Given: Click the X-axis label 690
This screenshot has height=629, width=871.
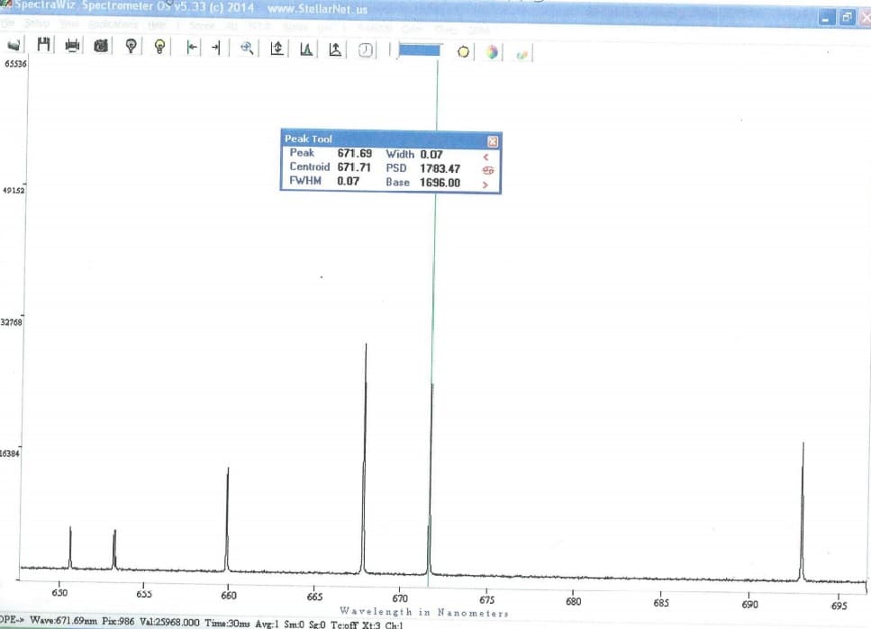Looking at the screenshot, I should pyautogui.click(x=749, y=604).
